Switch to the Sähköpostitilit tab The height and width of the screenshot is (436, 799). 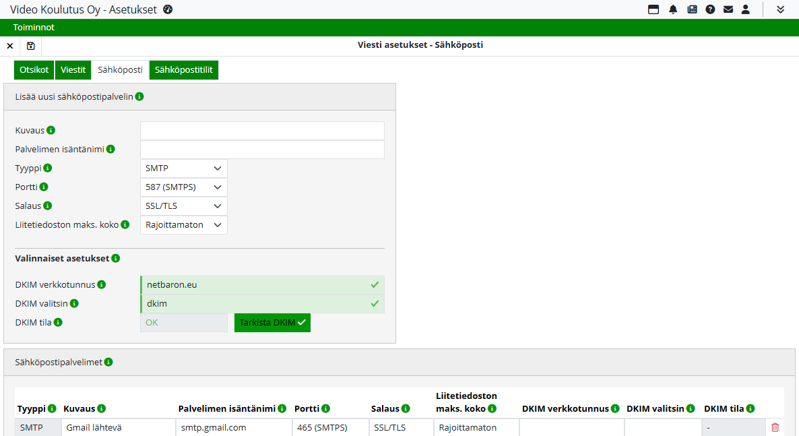184,70
